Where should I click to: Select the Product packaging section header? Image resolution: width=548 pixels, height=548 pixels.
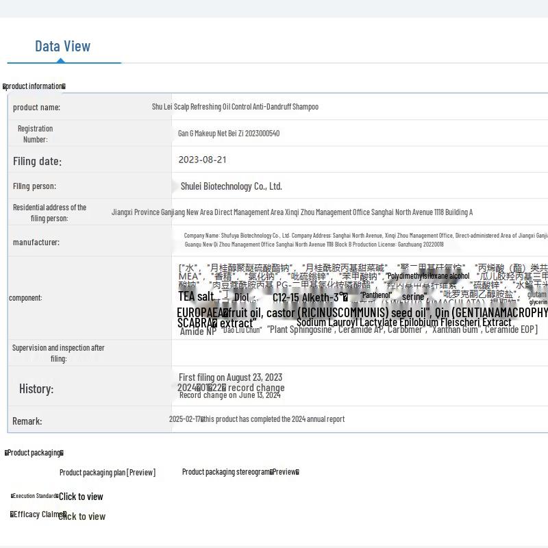pos(34,453)
